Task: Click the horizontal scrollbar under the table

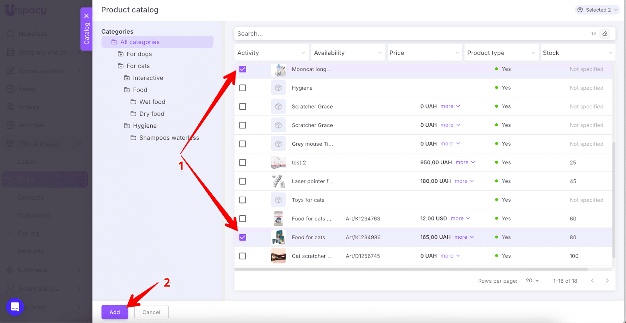Action: tap(411, 269)
